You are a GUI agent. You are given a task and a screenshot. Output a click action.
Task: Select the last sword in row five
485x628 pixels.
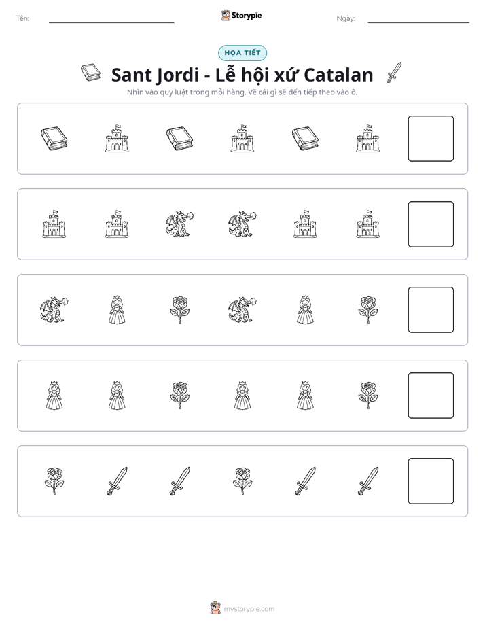click(367, 481)
